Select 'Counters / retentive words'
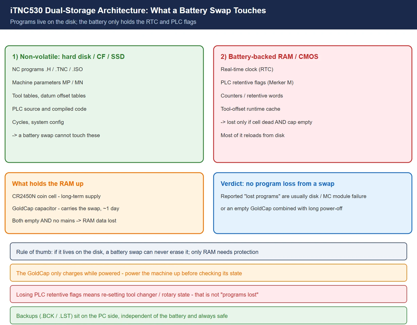417x325 pixels. pyautogui.click(x=252, y=96)
